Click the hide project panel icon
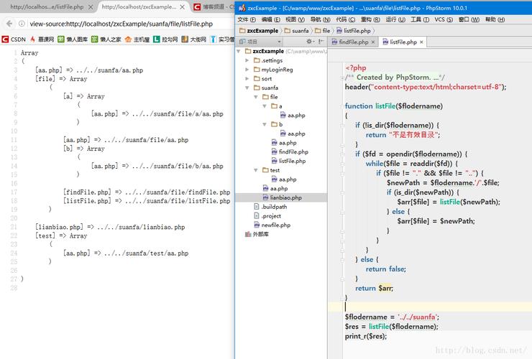This screenshot has width=532, height=359. [321, 42]
